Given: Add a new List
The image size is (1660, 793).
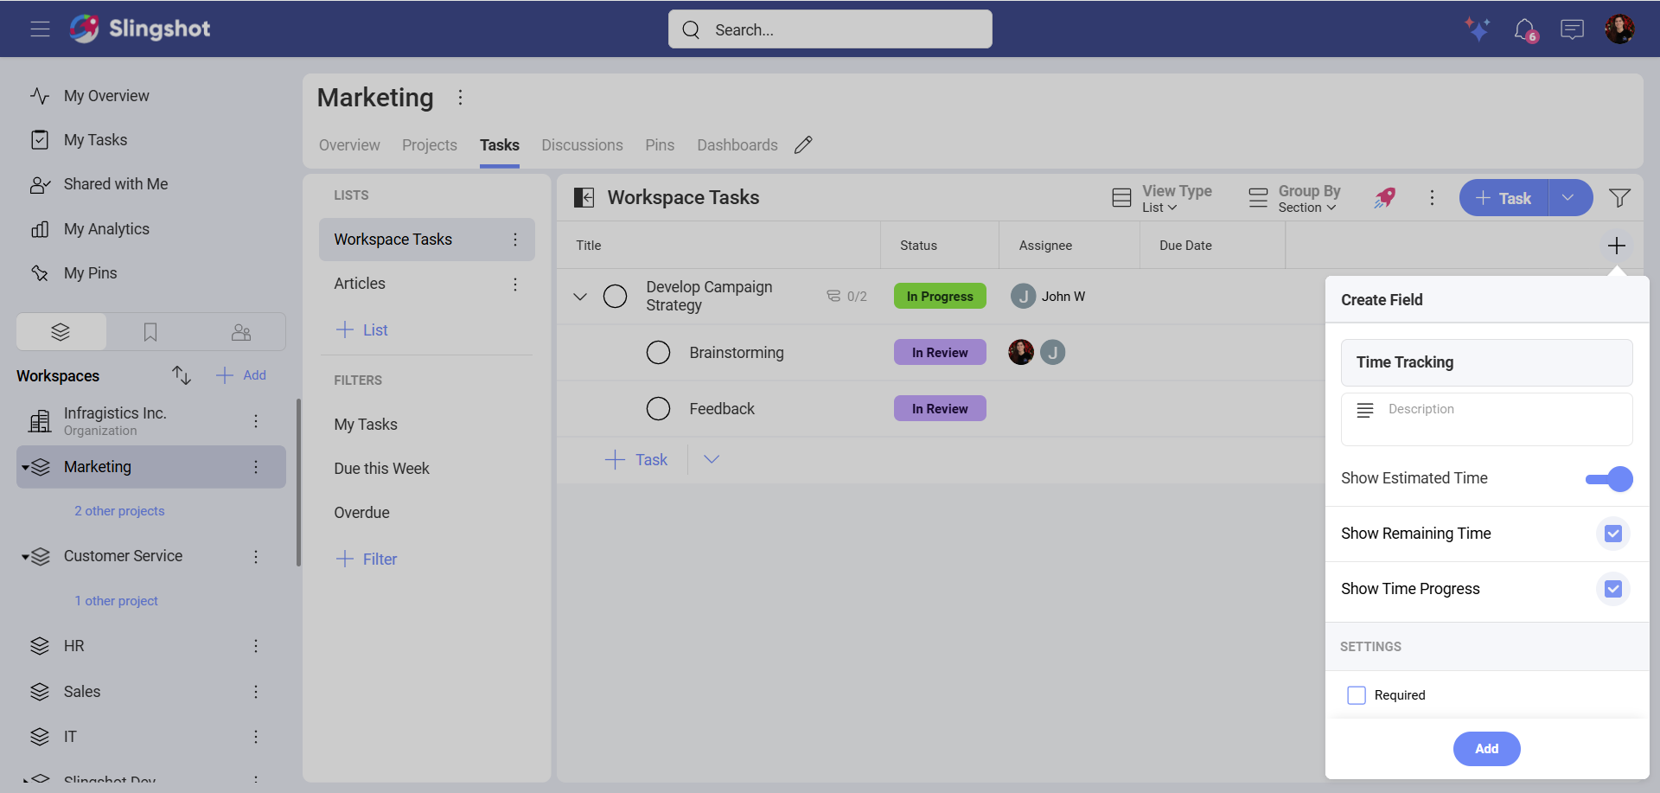Looking at the screenshot, I should tap(361, 330).
